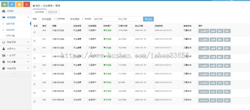Click the green home shortcut icon
Screen dimensions: 250x110
coord(4,4)
